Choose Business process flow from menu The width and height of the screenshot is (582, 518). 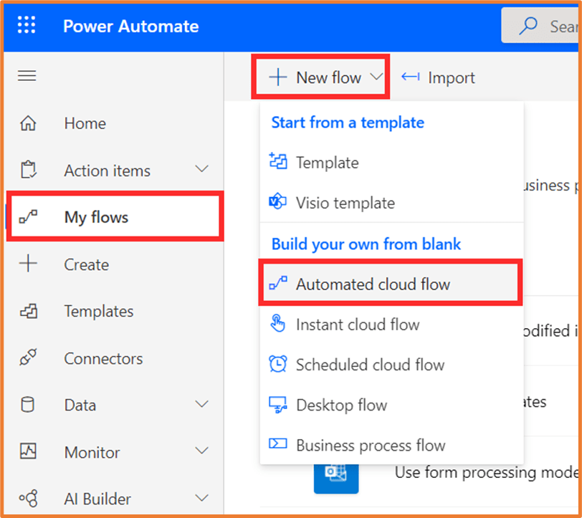(371, 445)
